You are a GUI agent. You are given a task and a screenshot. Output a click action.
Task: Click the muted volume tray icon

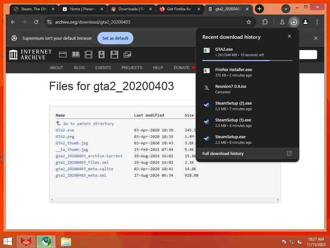(x=299, y=242)
